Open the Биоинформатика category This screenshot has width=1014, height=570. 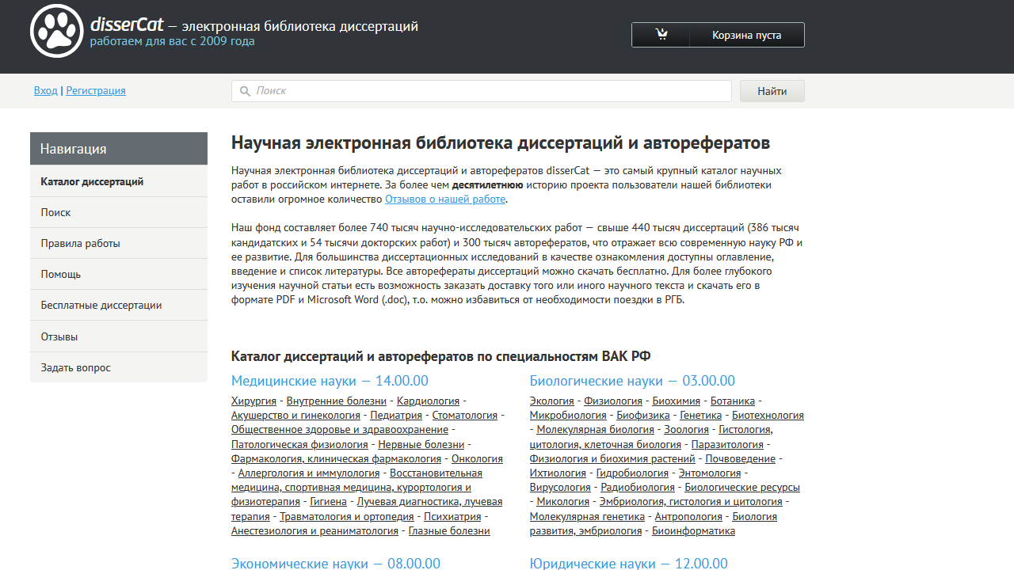693,530
